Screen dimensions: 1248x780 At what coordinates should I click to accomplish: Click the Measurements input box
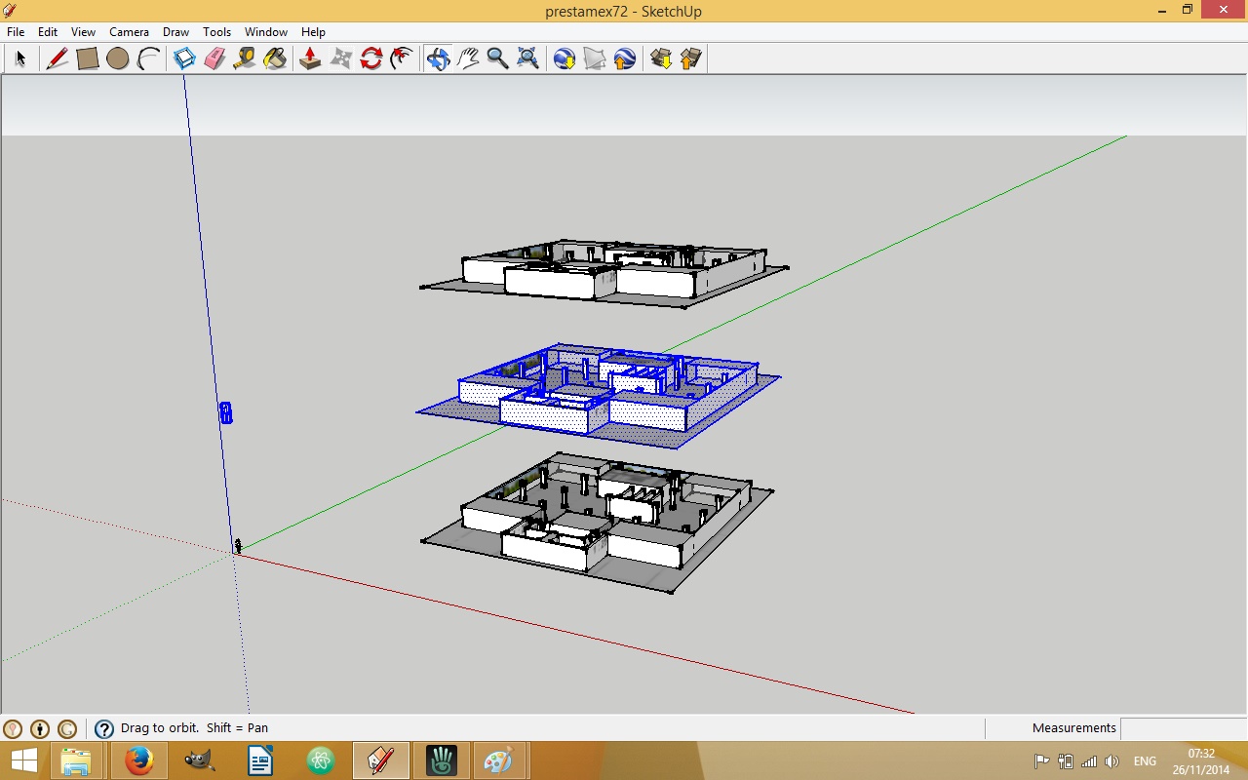[x=1182, y=728]
